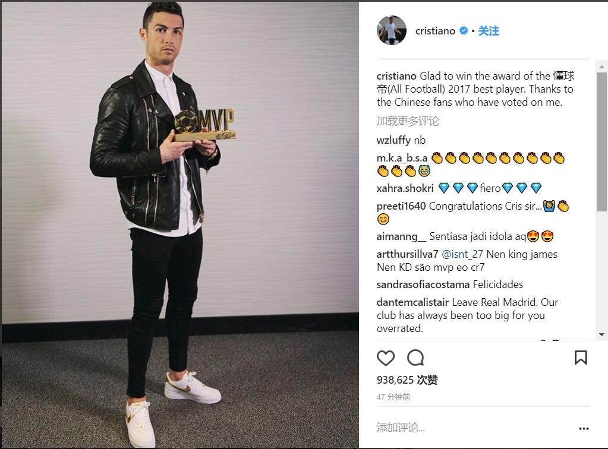This screenshot has width=608, height=449.
Task: Save post with bookmark icon
Action: click(581, 358)
